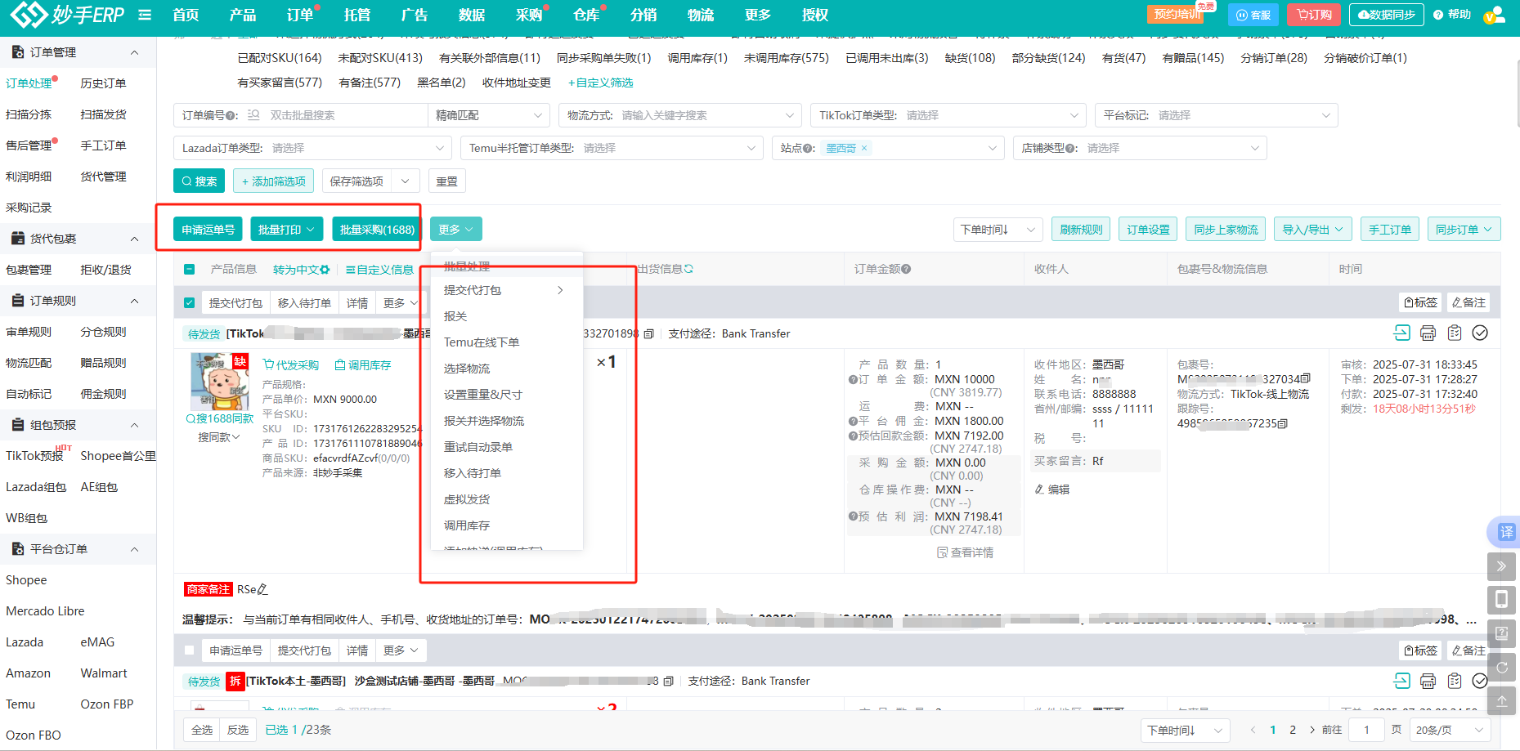Click the first order's apply waybill icon
This screenshot has height=751, width=1520.
pos(1401,333)
